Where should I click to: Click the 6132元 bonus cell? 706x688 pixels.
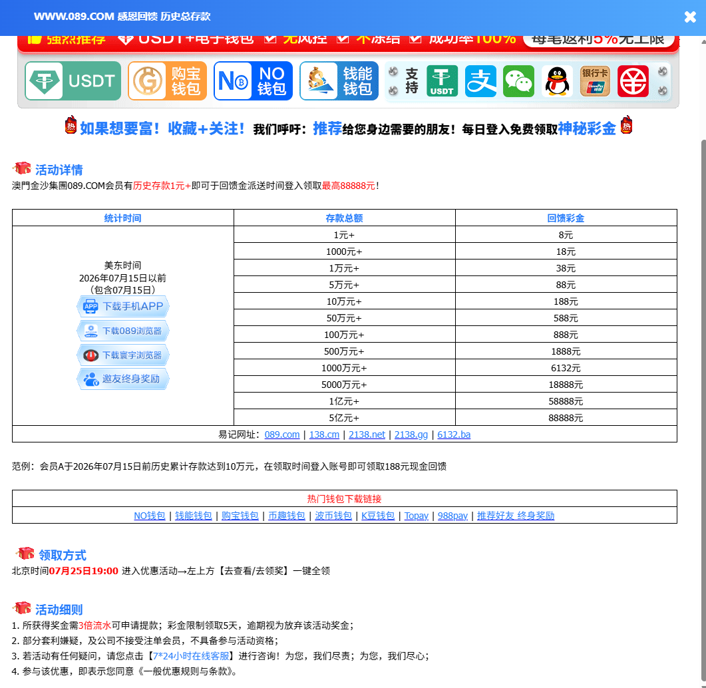pos(566,368)
